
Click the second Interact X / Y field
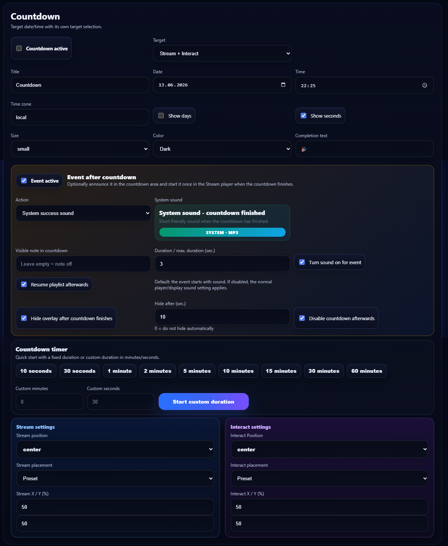pos(330,523)
